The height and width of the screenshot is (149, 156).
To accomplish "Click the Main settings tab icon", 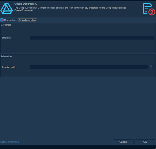I will [2, 20].
